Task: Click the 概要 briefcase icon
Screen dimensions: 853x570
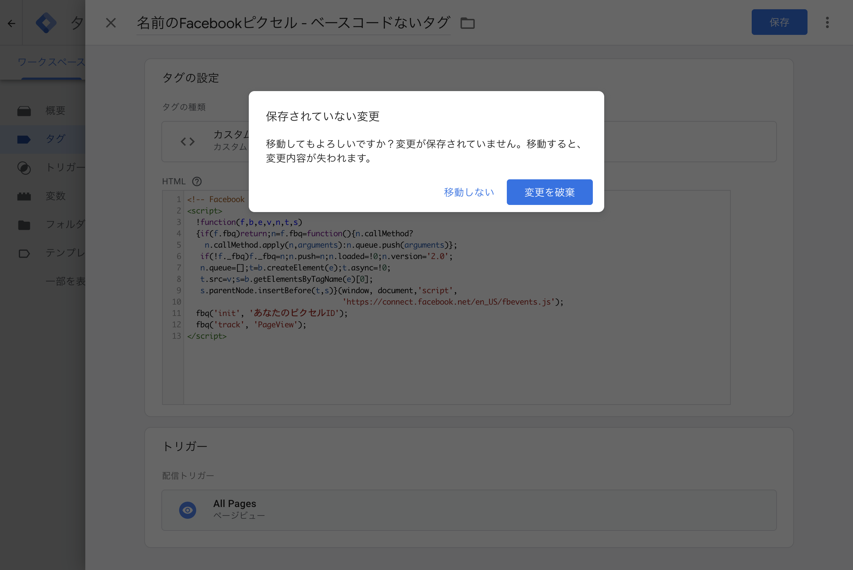Action: tap(24, 111)
